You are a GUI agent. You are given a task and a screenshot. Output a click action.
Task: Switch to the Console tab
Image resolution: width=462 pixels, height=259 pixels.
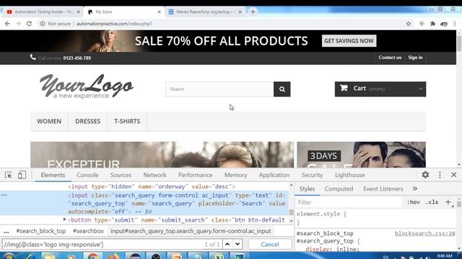[87, 175]
